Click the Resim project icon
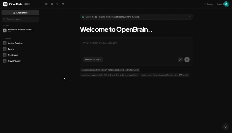Viewport: 232px width, 133px height. coord(5,49)
